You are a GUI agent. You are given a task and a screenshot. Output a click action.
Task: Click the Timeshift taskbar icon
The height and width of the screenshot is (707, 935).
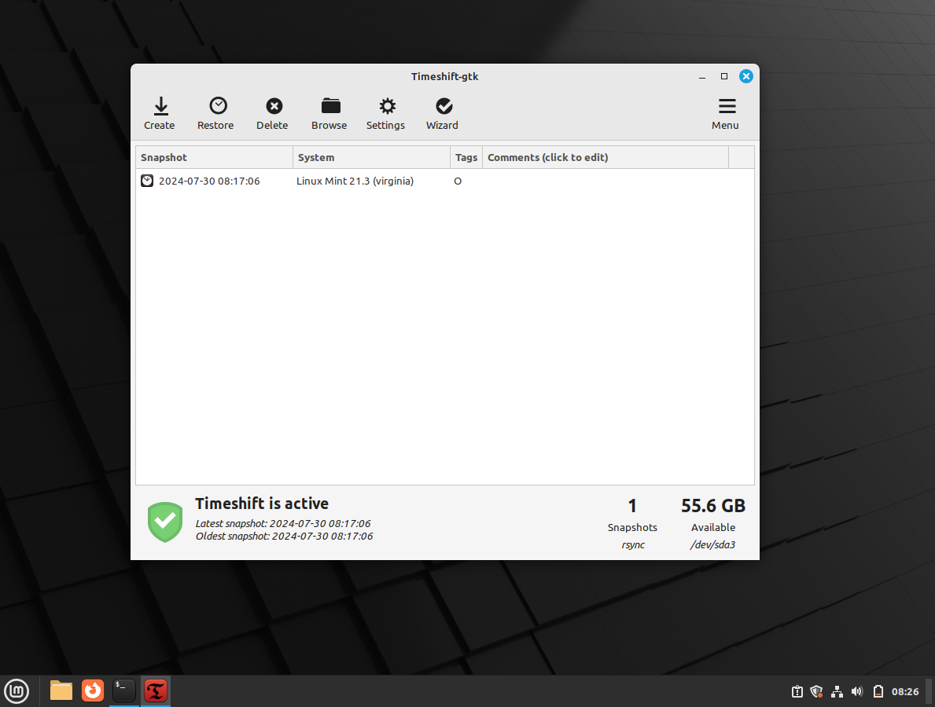(156, 691)
